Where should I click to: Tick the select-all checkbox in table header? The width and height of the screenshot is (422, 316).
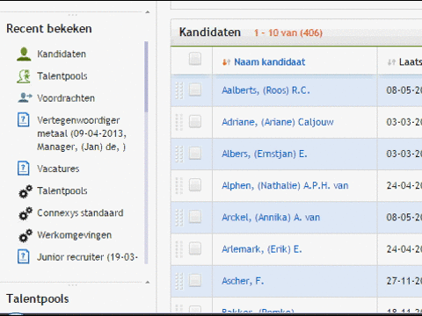(x=195, y=59)
